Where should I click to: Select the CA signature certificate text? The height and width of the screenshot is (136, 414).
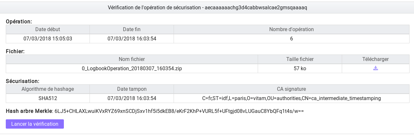point(291,98)
